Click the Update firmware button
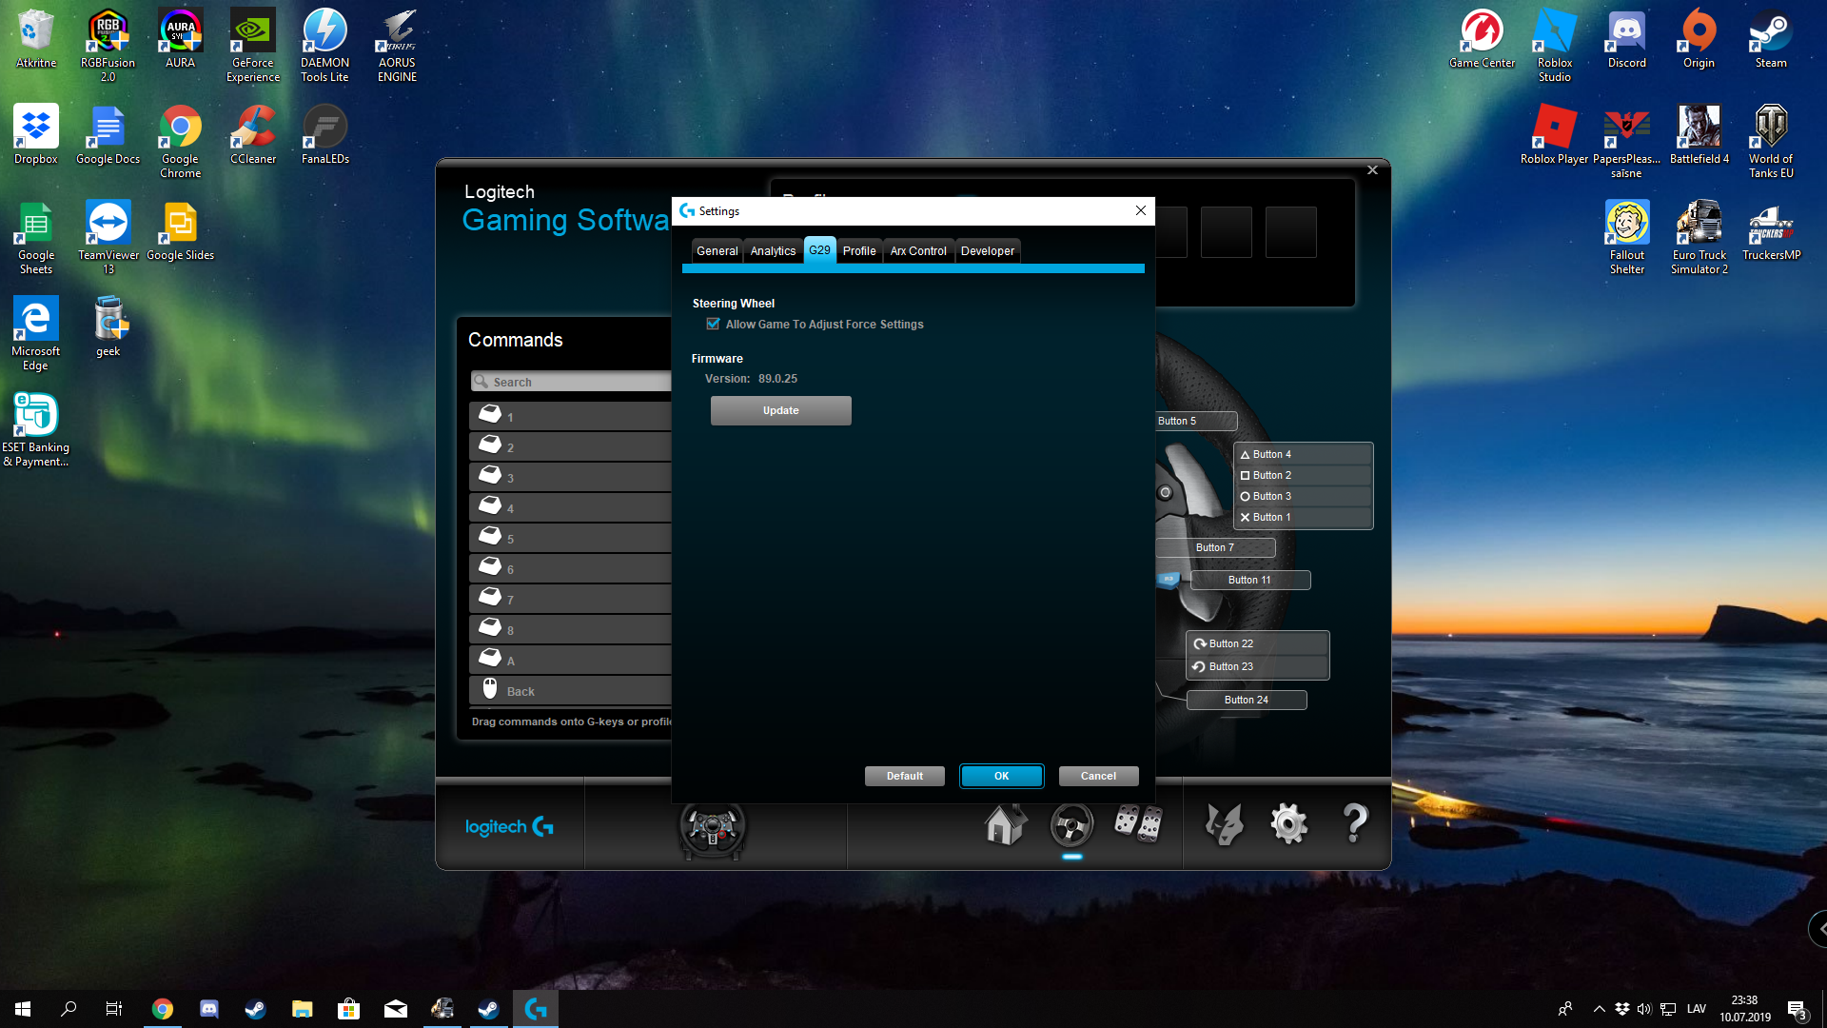The width and height of the screenshot is (1827, 1028). pyautogui.click(x=780, y=410)
